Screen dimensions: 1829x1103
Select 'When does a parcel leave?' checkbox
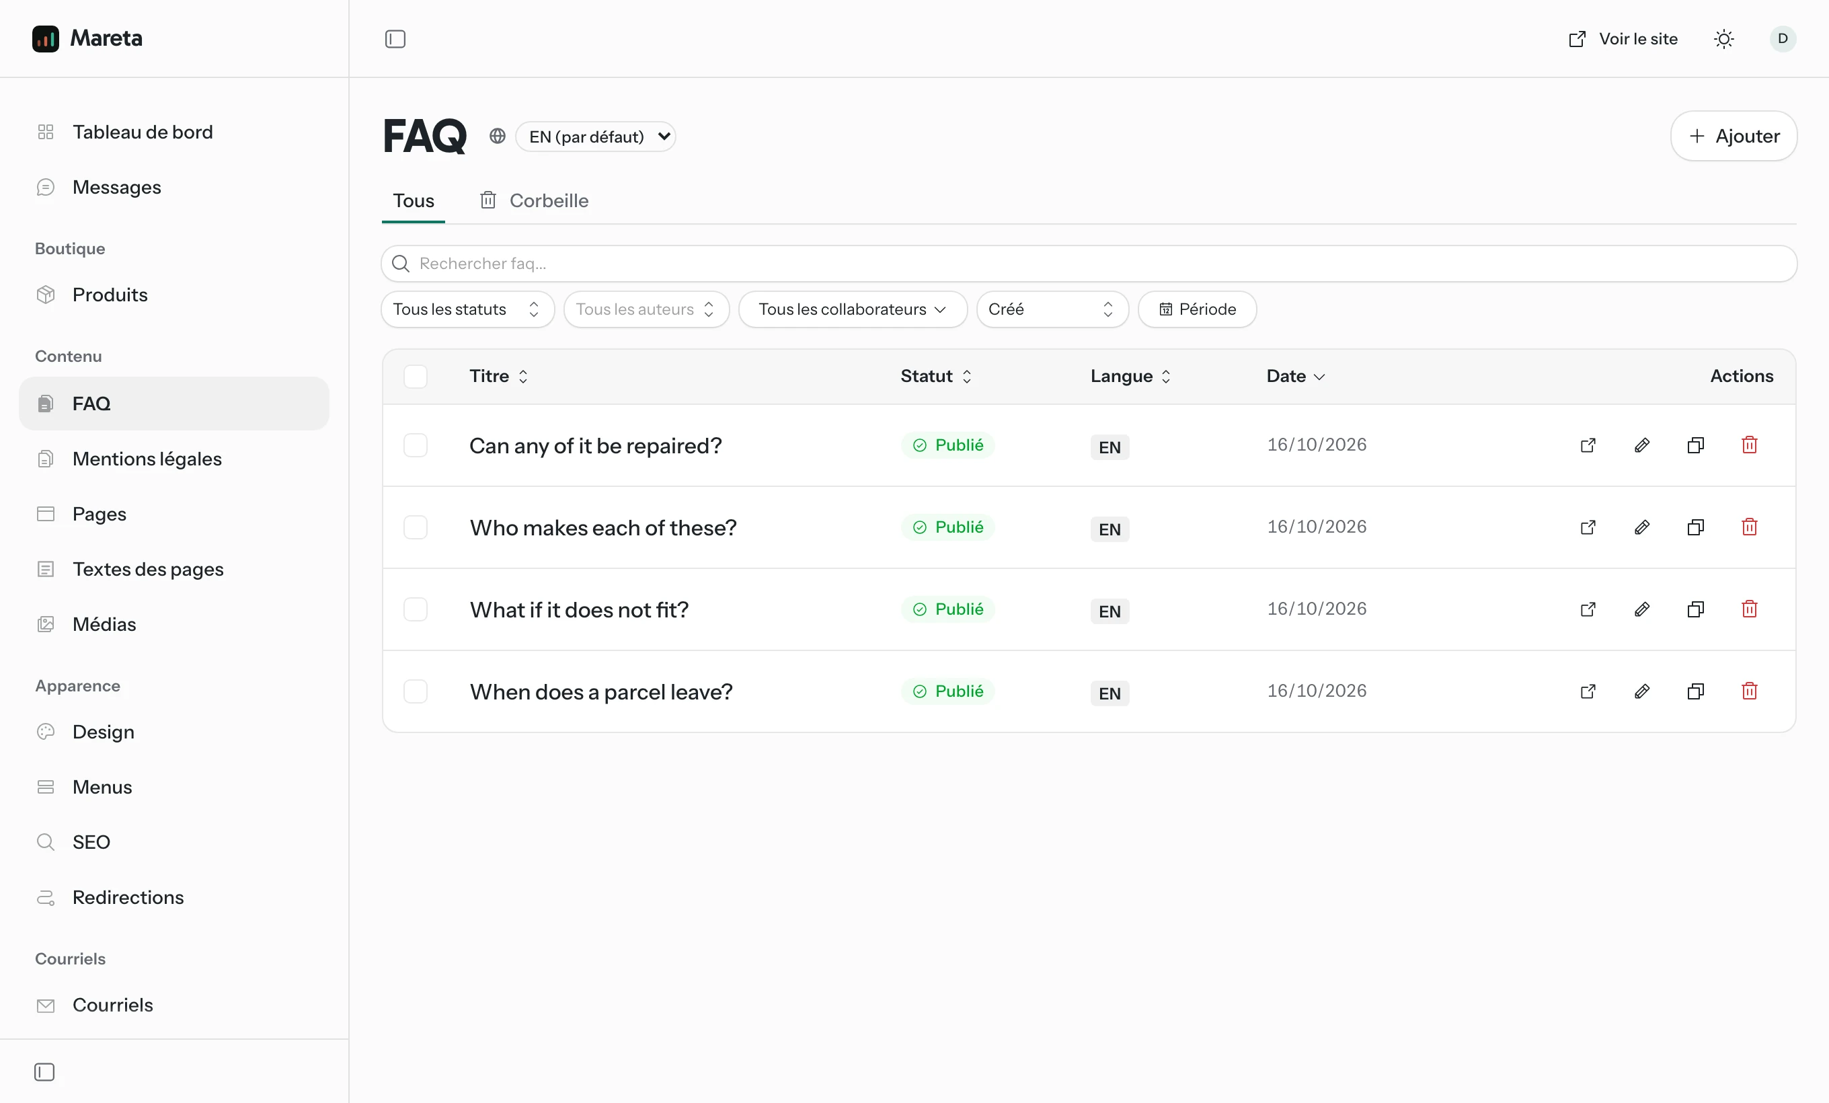(416, 691)
